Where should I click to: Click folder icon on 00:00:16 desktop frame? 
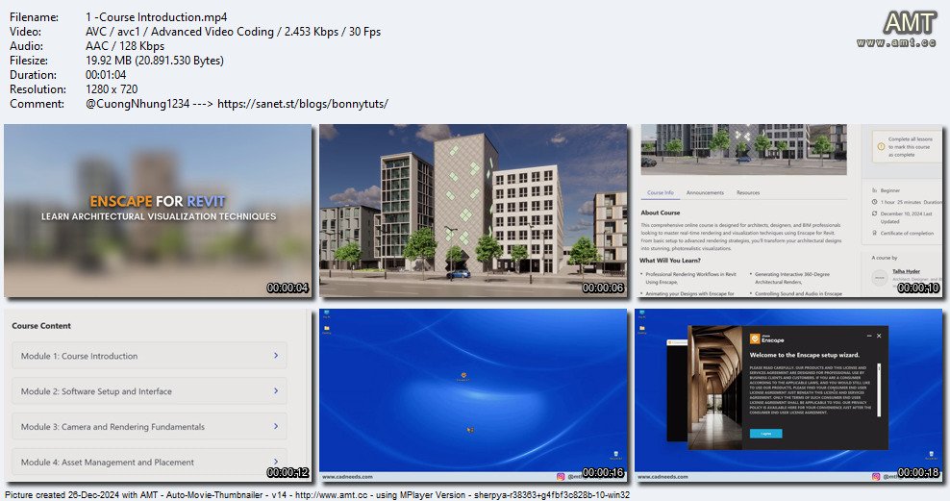point(327,329)
